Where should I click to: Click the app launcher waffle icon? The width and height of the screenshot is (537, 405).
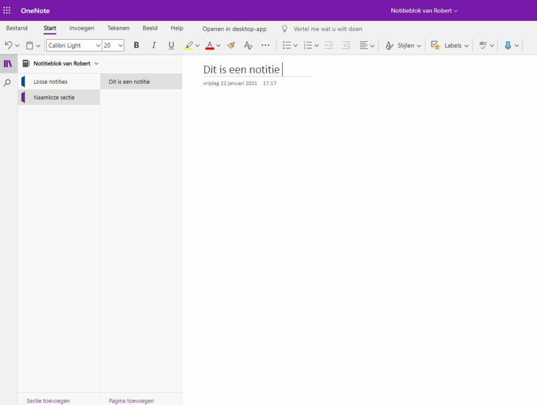(x=7, y=10)
